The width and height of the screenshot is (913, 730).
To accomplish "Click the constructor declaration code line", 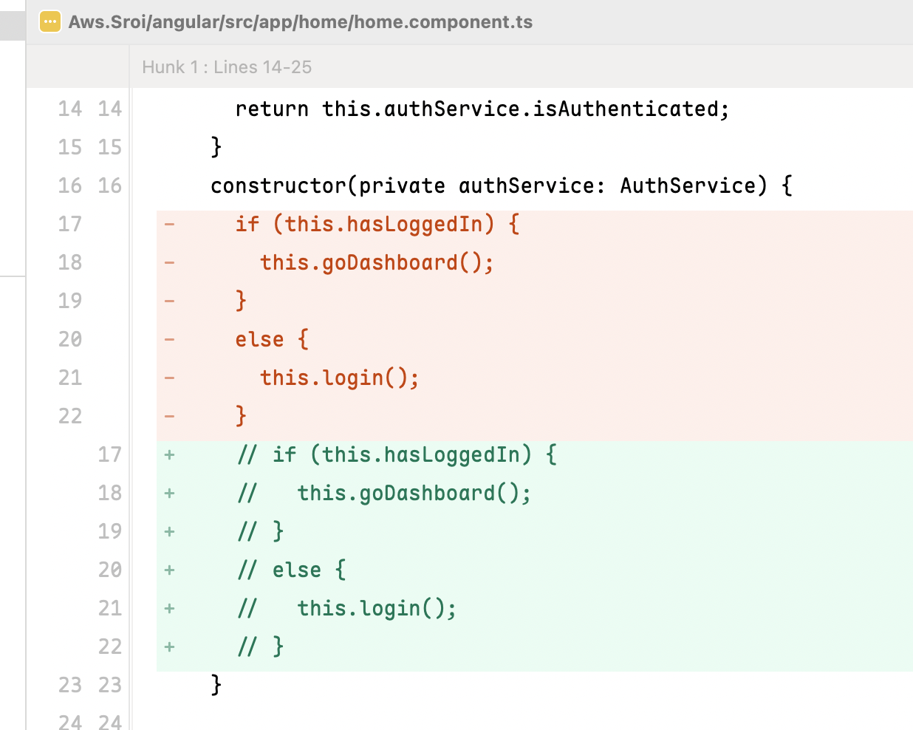I will tap(501, 185).
